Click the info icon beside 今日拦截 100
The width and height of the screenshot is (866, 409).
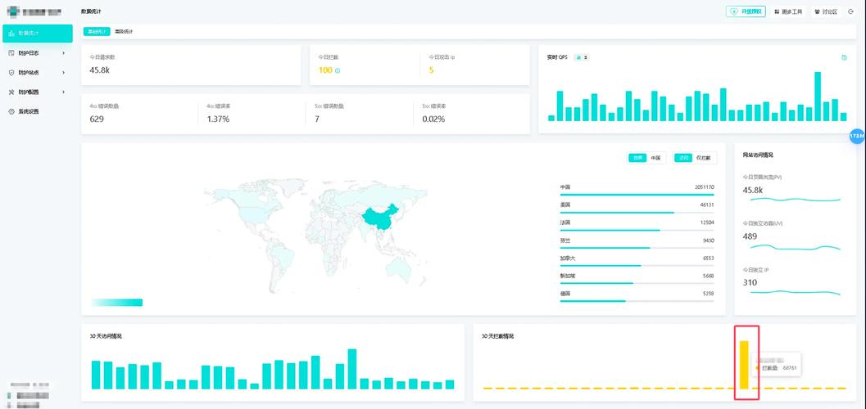[x=338, y=71]
